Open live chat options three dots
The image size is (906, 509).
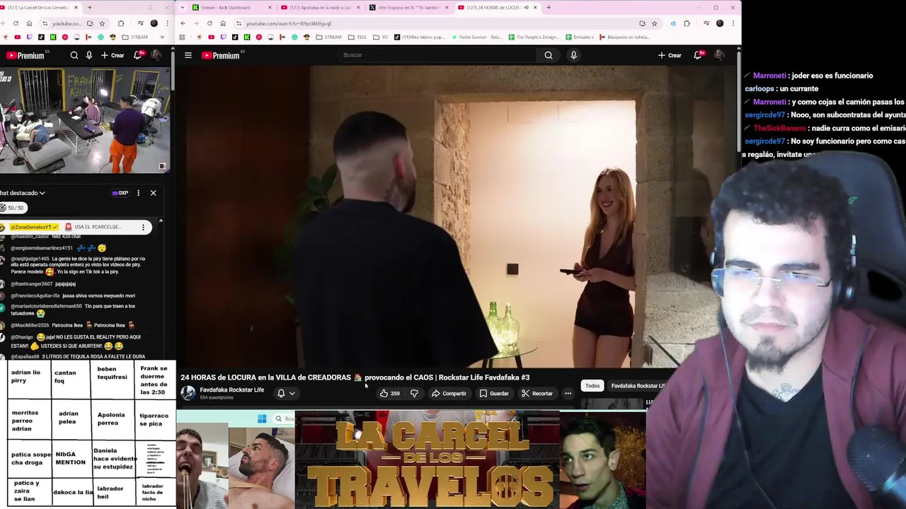(138, 193)
